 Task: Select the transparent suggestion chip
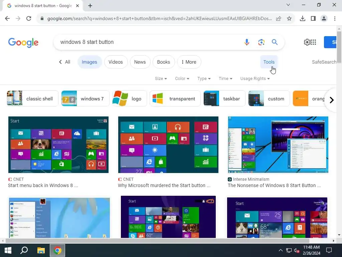tap(175, 99)
